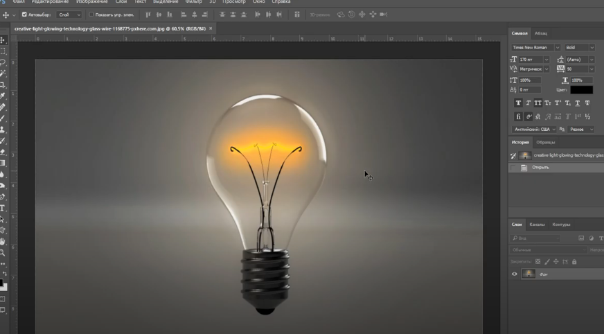Select the Crop tool in the toolbox

coord(3,85)
